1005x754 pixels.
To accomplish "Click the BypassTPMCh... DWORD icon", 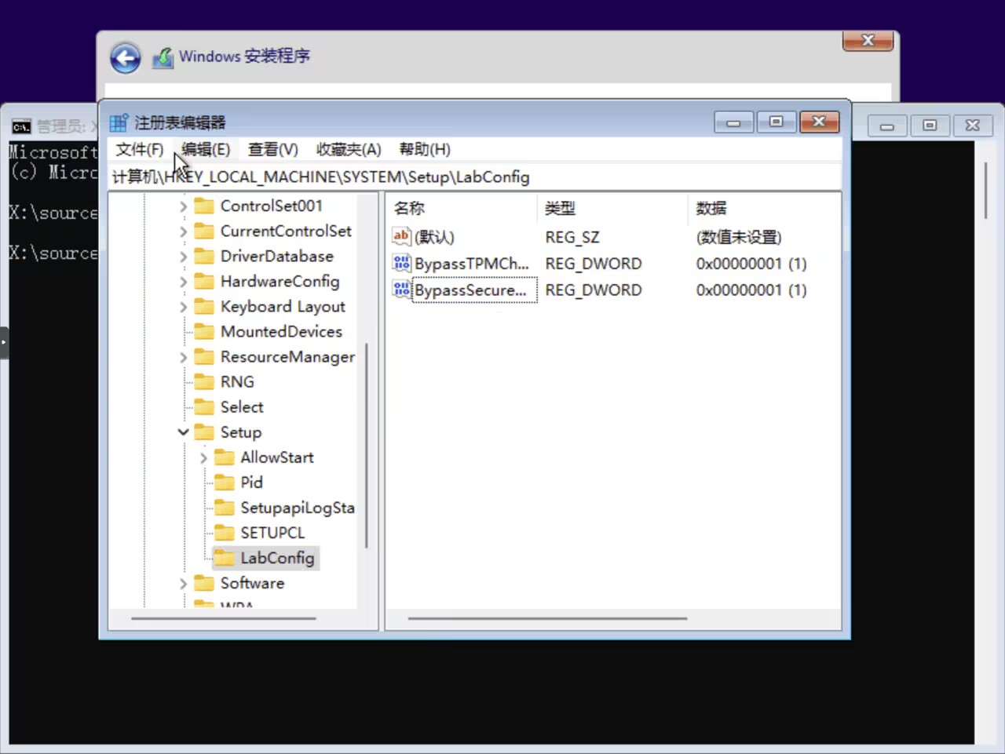I will (401, 263).
